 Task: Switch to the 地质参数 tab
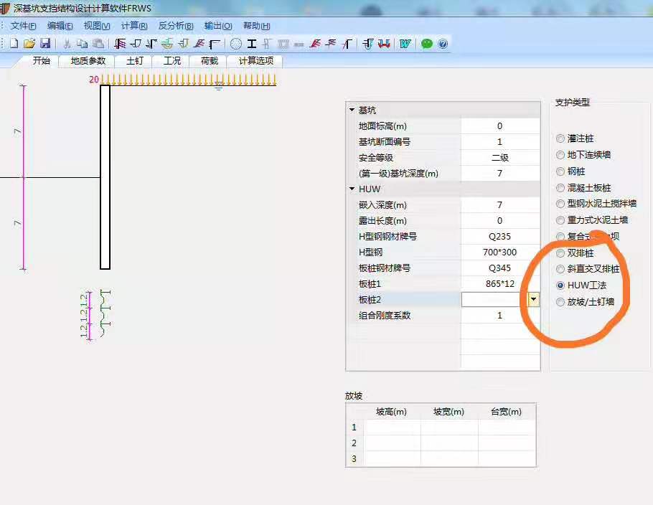[88, 61]
